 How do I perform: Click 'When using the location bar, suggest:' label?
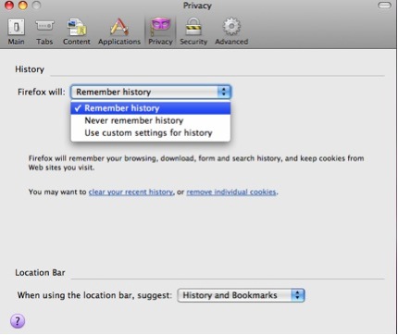[x=94, y=295]
